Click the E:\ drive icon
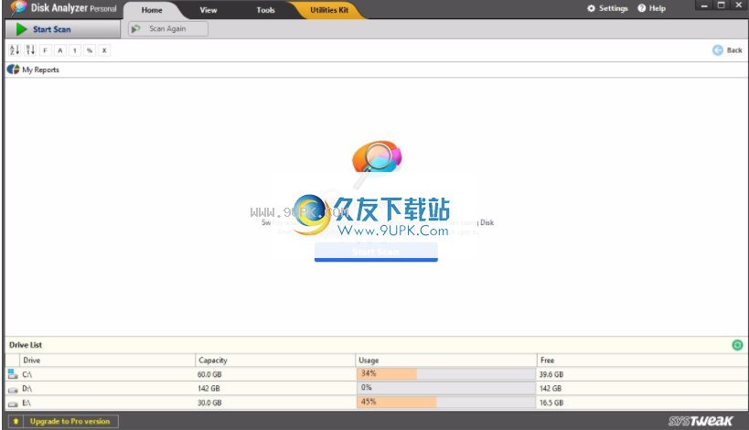Viewport: 749px width, 430px height. tap(13, 404)
